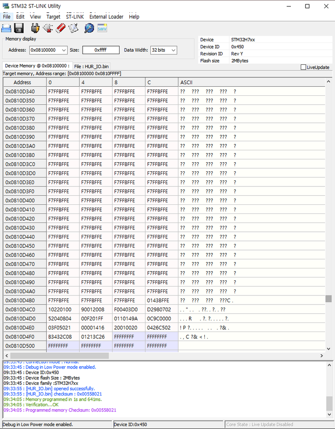
Task: Select cell value 90012008
Action: 96,310
